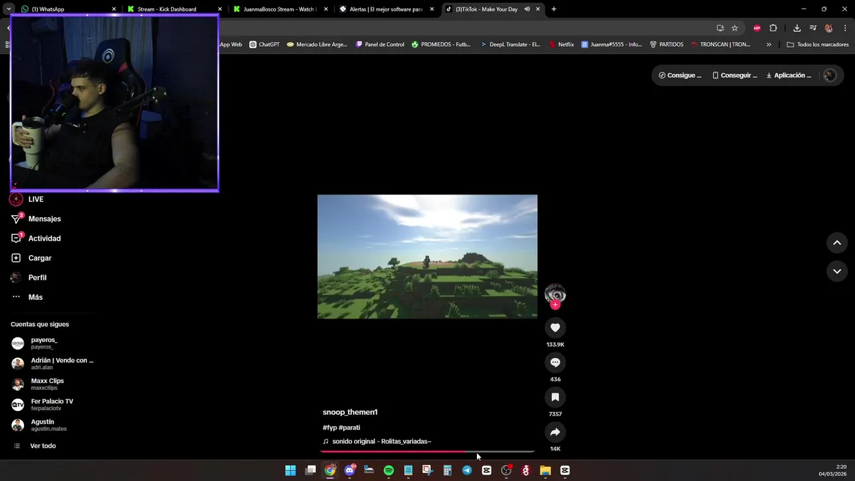This screenshot has height=481, width=855.
Task: Open followed account payeros_
Action: pos(35,343)
